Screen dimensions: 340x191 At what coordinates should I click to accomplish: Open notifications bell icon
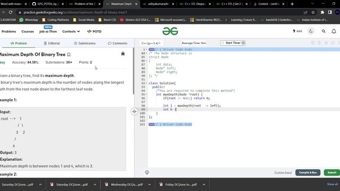coord(334,31)
